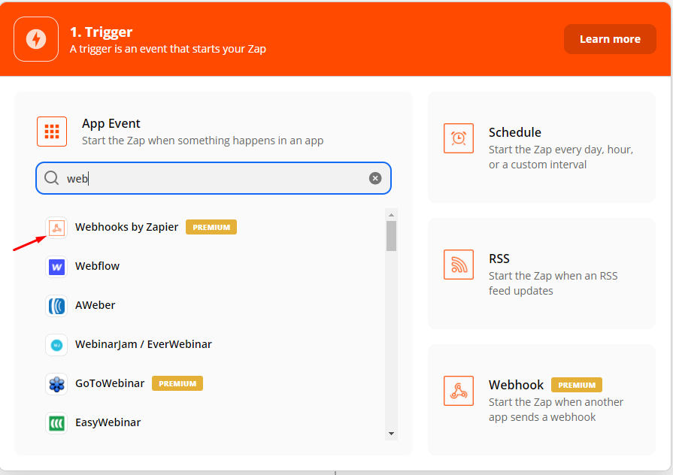Click the App Event grid icon

click(52, 132)
